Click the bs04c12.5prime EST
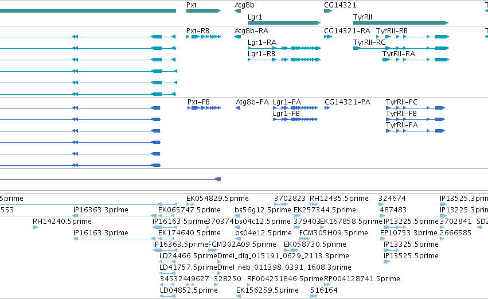 263,222
